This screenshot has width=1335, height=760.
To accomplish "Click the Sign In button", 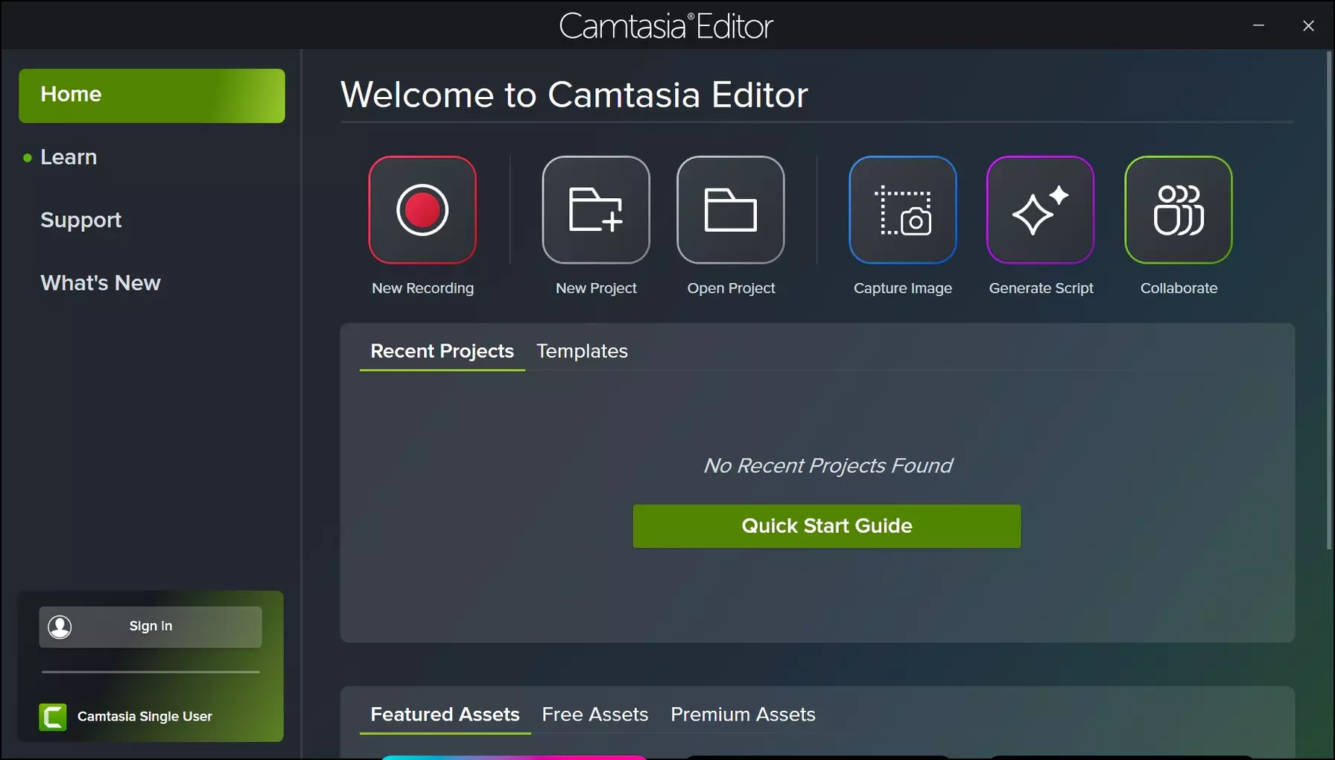I will click(x=150, y=627).
